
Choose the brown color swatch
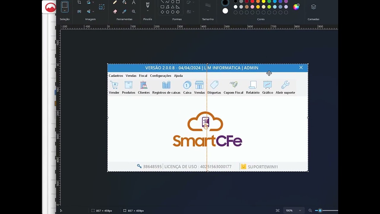click(x=247, y=7)
